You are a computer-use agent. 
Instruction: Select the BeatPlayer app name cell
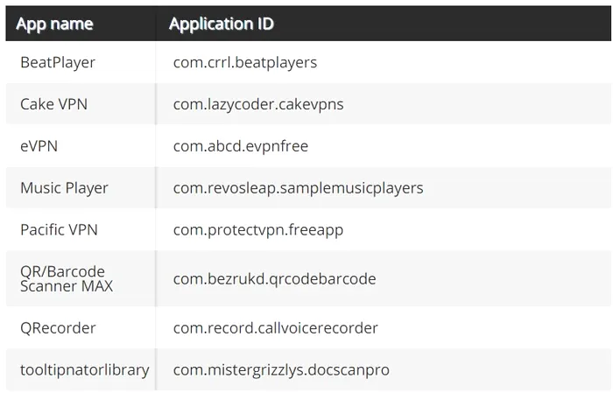[x=58, y=62]
